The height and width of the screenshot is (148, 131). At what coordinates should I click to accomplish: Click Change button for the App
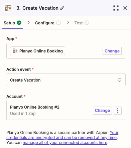tap(112, 51)
